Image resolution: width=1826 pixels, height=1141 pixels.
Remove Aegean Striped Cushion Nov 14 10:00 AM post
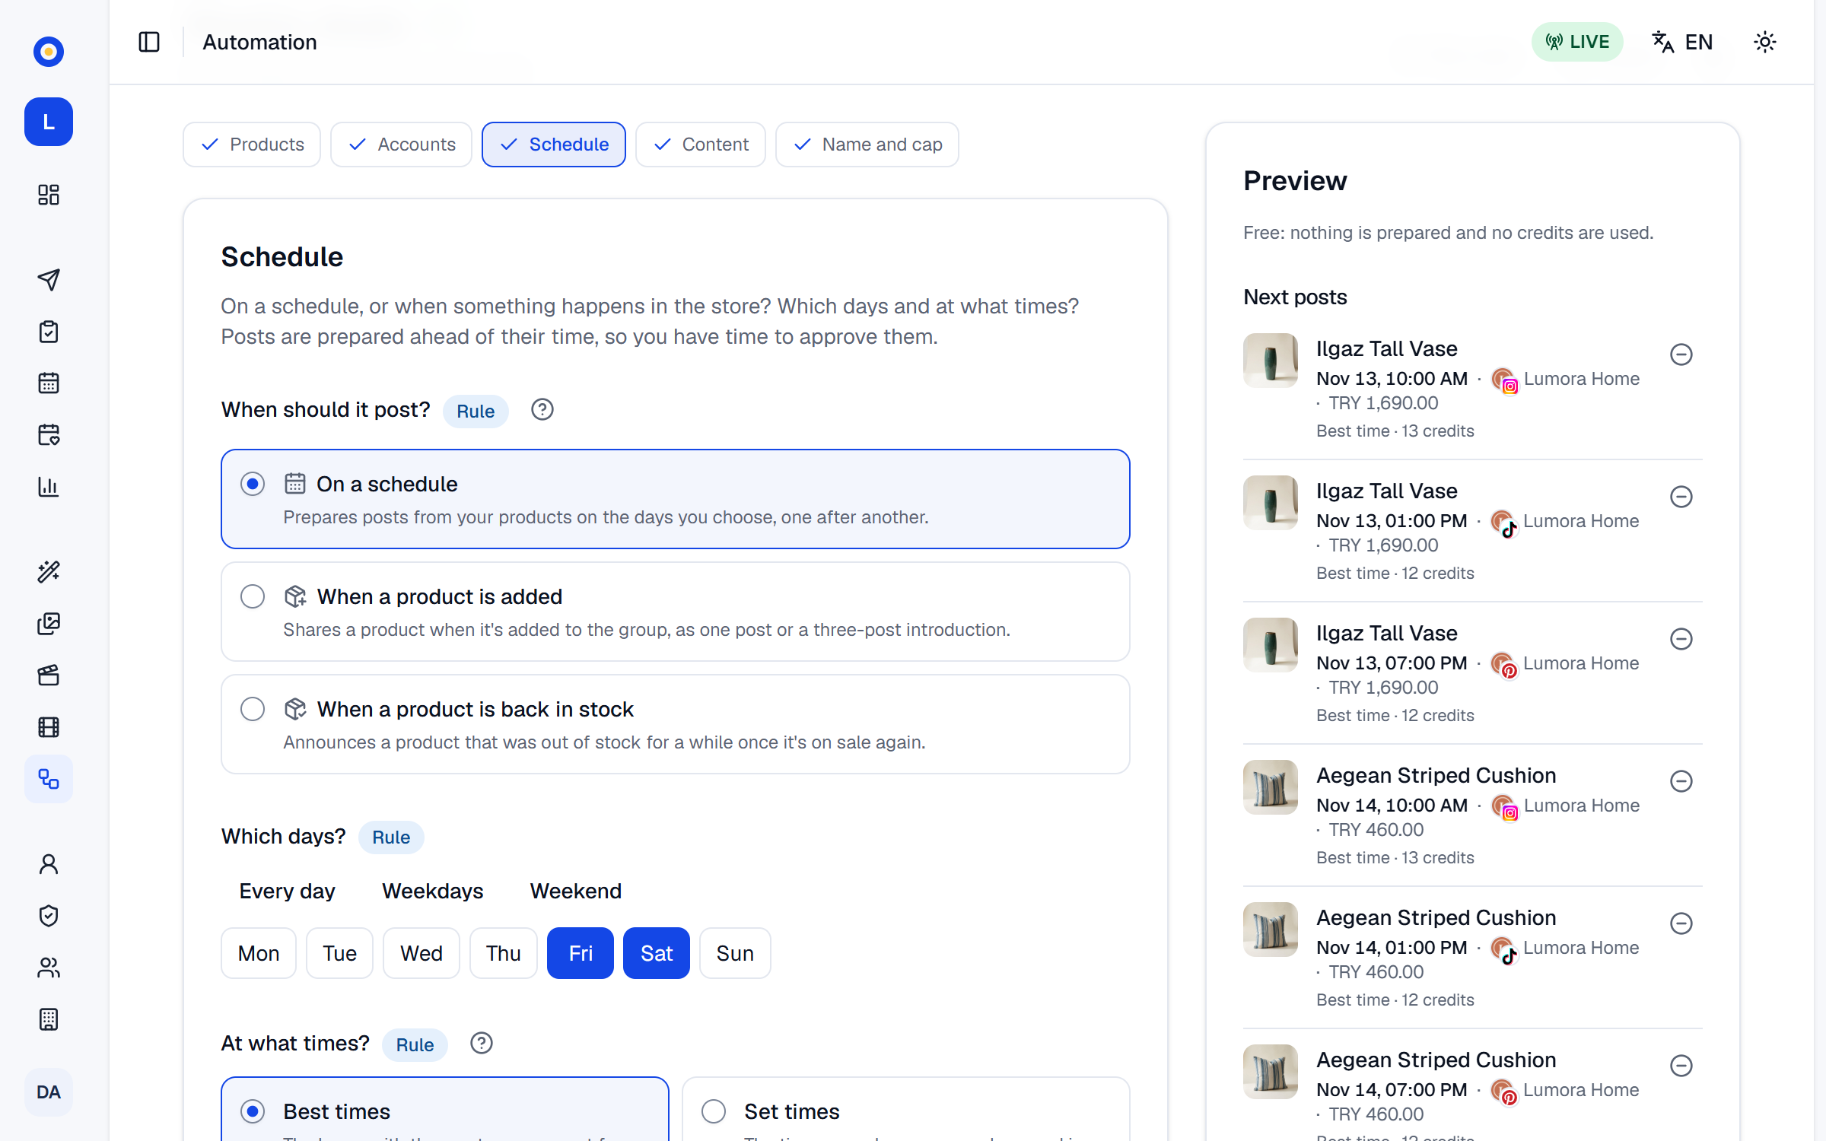pyautogui.click(x=1681, y=781)
